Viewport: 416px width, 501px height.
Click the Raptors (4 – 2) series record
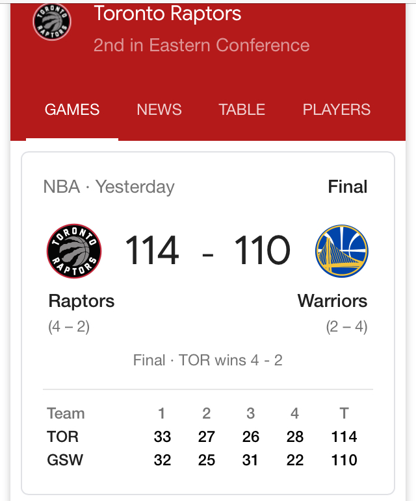[x=69, y=326]
